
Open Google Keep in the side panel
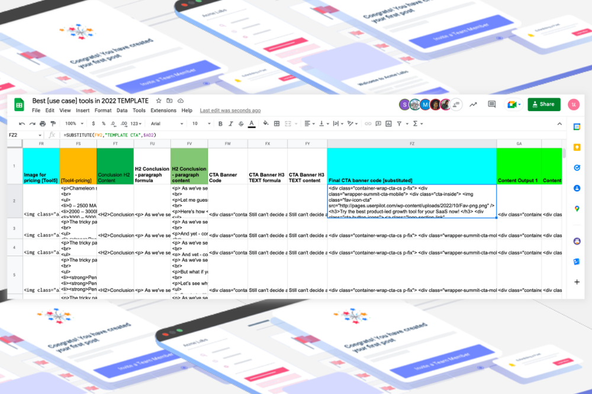pos(577,147)
